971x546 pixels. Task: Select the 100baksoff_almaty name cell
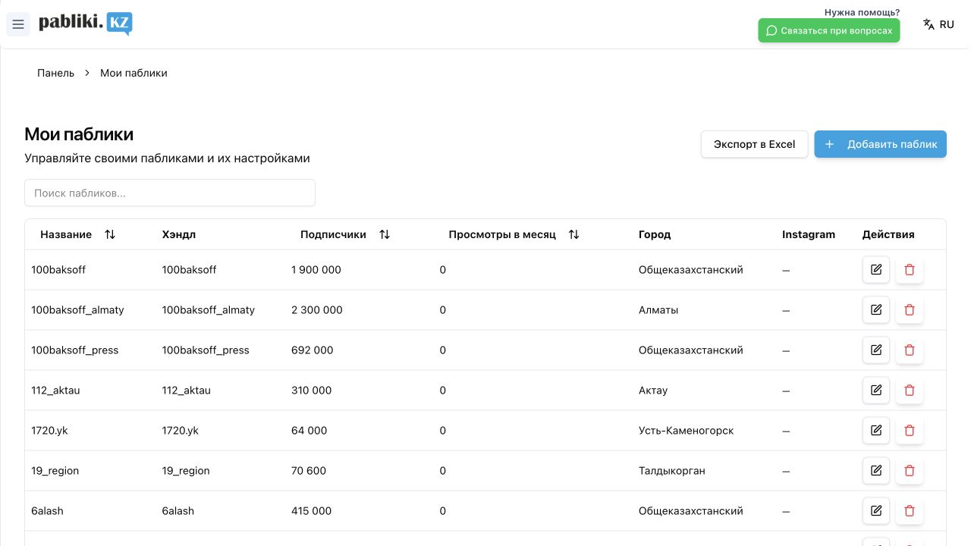[x=77, y=309]
